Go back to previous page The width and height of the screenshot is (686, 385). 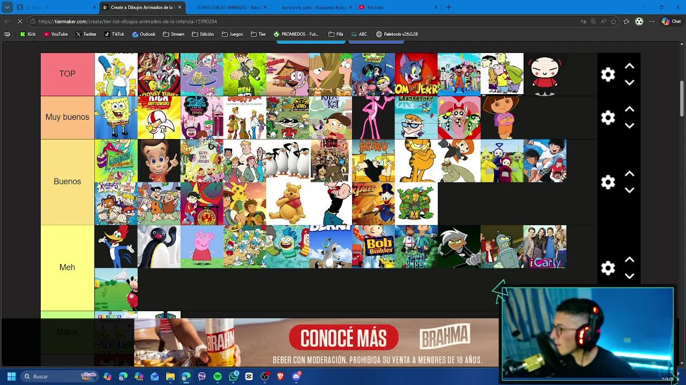[x=7, y=21]
